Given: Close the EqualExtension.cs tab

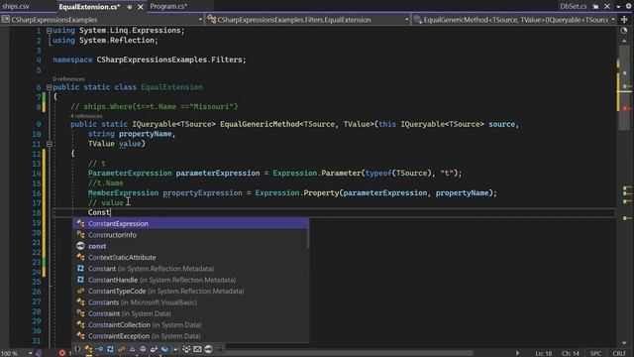Looking at the screenshot, I should [x=141, y=7].
